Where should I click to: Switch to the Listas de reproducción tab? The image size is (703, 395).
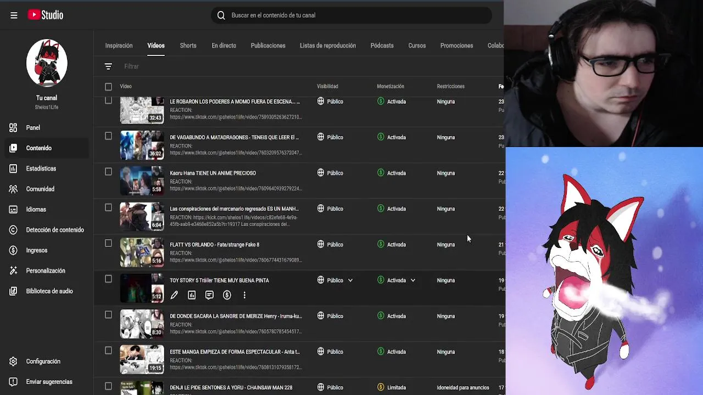[x=328, y=46]
